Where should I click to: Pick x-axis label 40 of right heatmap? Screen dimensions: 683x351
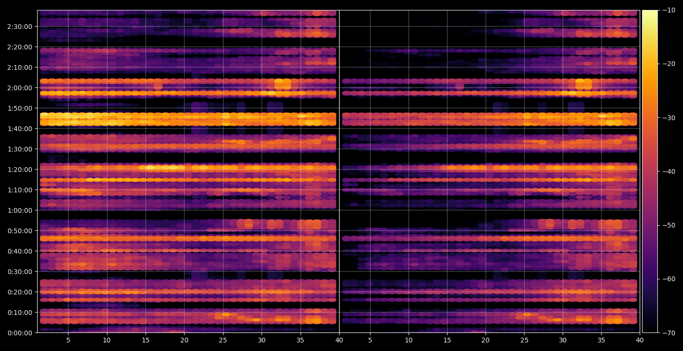[x=640, y=340]
